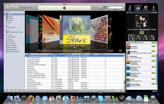Collapse the Playlists section in the sidebar
Viewport: 164px width, 104px height.
(x=5, y=35)
